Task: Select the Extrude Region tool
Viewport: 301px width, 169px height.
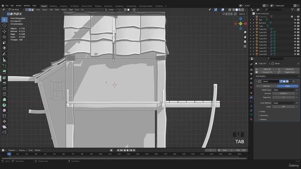Action: [x=4, y=72]
